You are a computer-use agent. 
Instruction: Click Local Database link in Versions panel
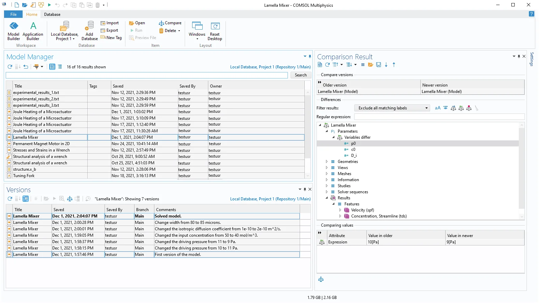tap(270, 199)
